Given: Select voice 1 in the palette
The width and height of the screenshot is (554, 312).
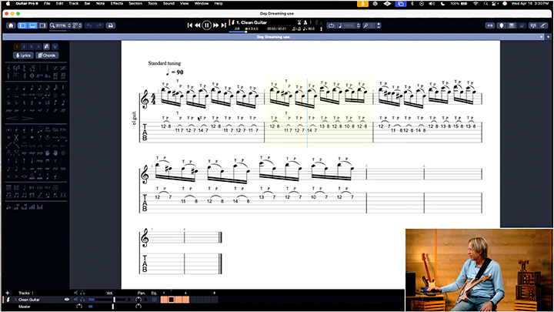Looking at the screenshot, I should point(17,47).
